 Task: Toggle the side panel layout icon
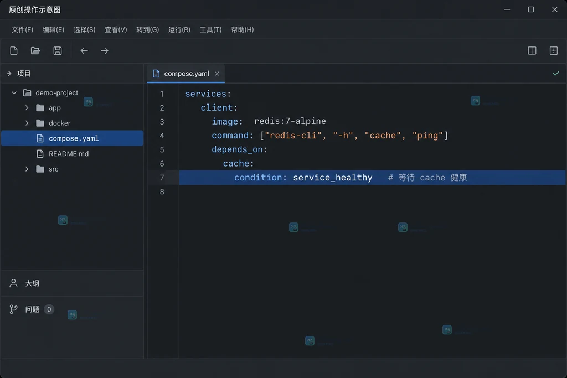(x=554, y=50)
